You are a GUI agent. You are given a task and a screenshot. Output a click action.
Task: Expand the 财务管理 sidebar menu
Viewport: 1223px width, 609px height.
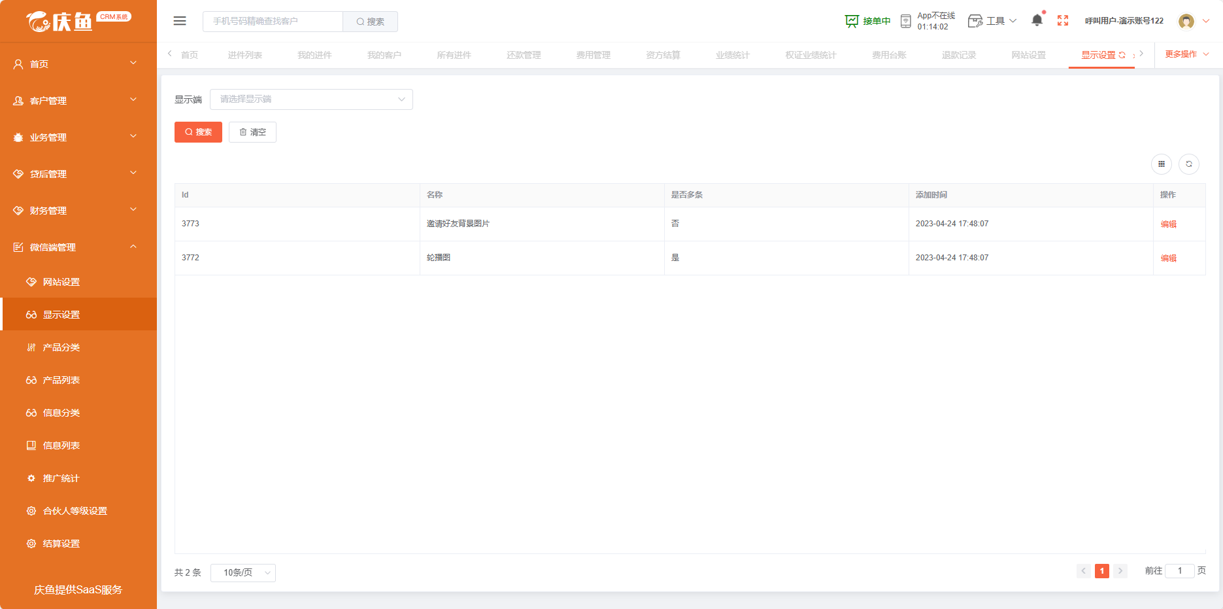78,211
